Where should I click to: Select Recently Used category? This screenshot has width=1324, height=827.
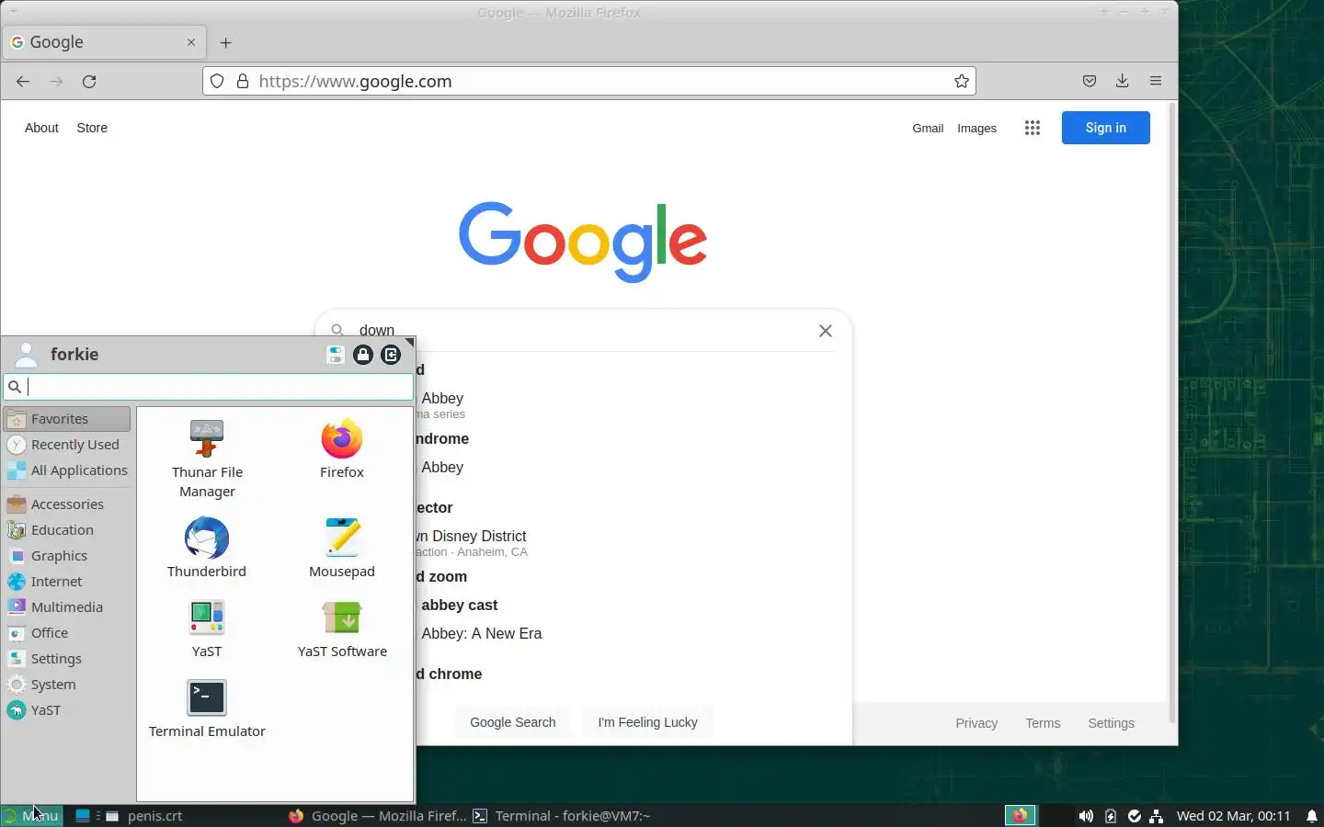pyautogui.click(x=67, y=445)
